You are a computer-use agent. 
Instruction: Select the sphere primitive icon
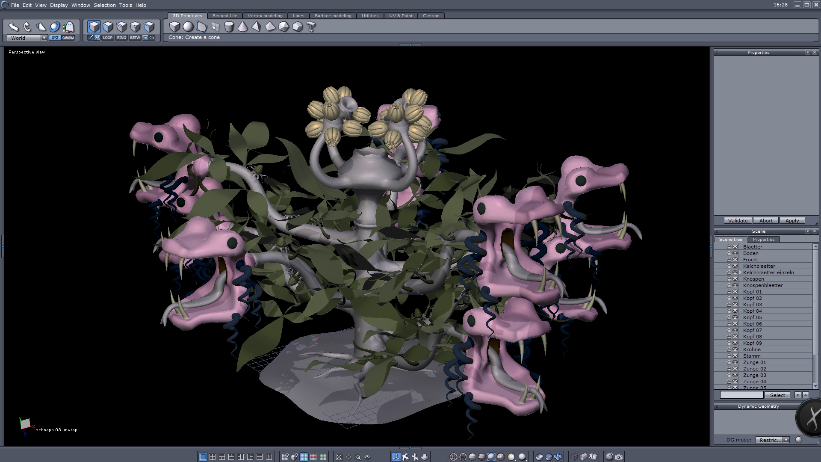[x=188, y=27]
